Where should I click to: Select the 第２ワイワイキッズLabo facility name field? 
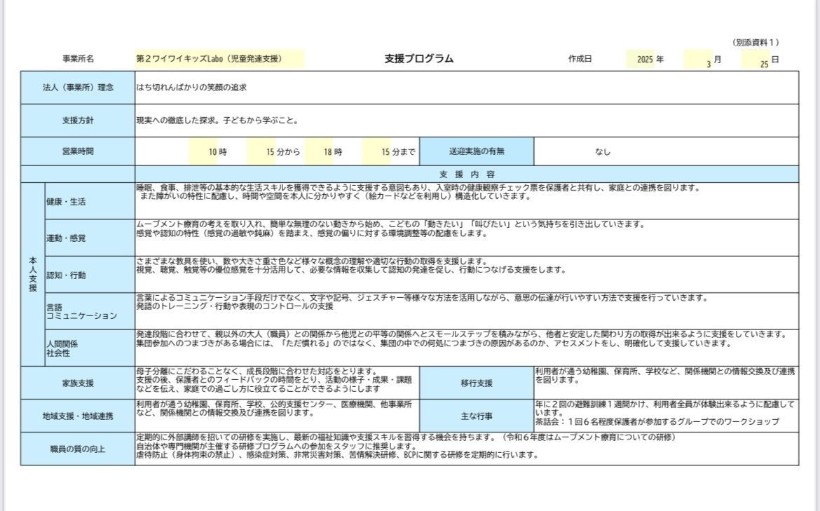pos(219,59)
